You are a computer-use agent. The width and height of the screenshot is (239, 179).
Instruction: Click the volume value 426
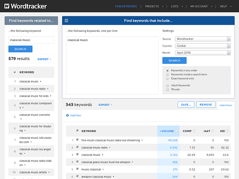[x=175, y=162]
